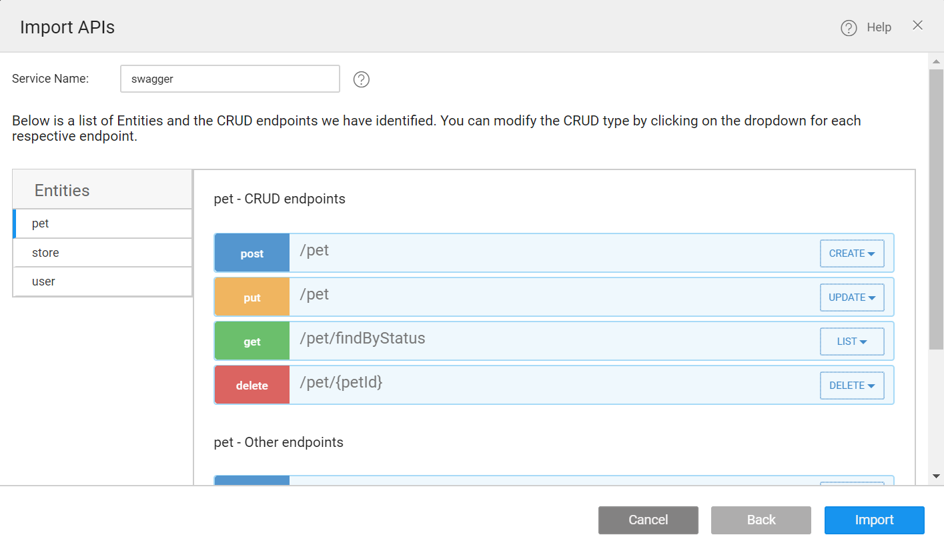Click the blue post method badge
The height and width of the screenshot is (553, 944).
[x=252, y=253]
